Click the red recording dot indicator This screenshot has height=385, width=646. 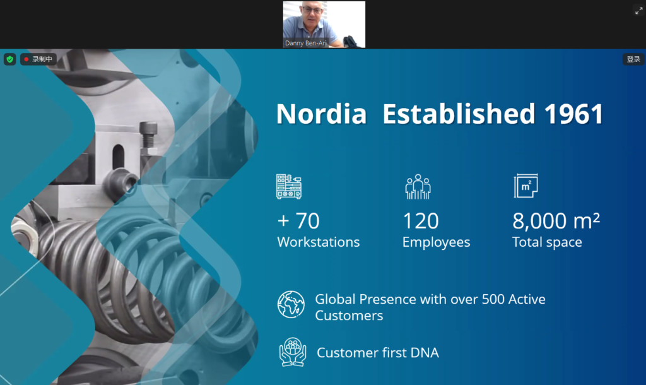tap(26, 59)
